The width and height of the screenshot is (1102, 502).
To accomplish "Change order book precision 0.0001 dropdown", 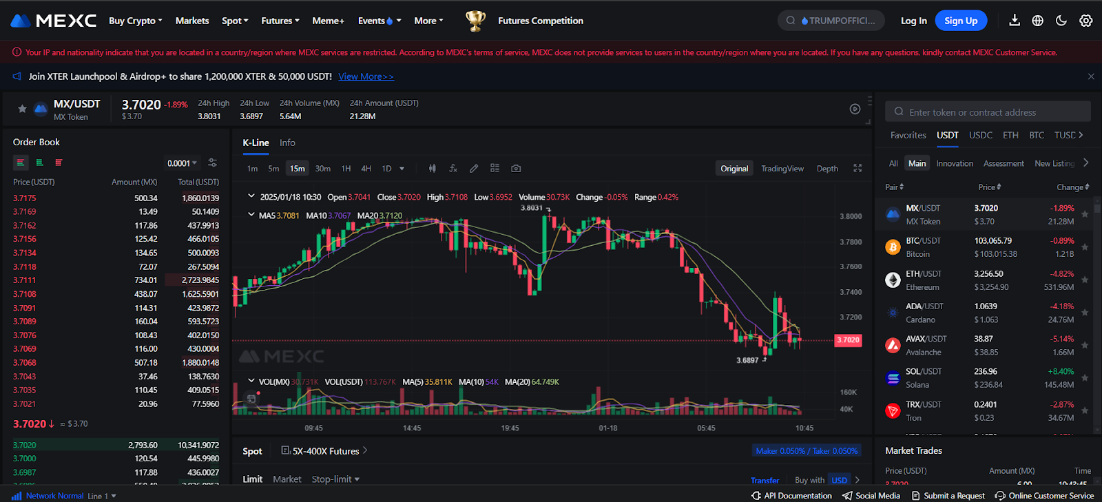I will click(x=182, y=163).
